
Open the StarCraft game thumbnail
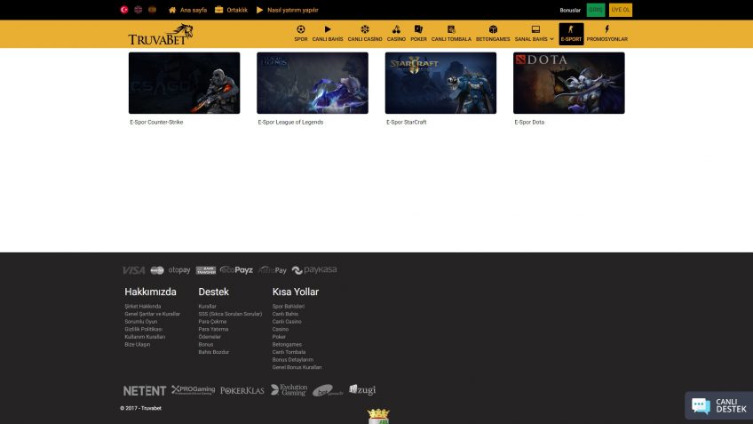click(x=440, y=84)
